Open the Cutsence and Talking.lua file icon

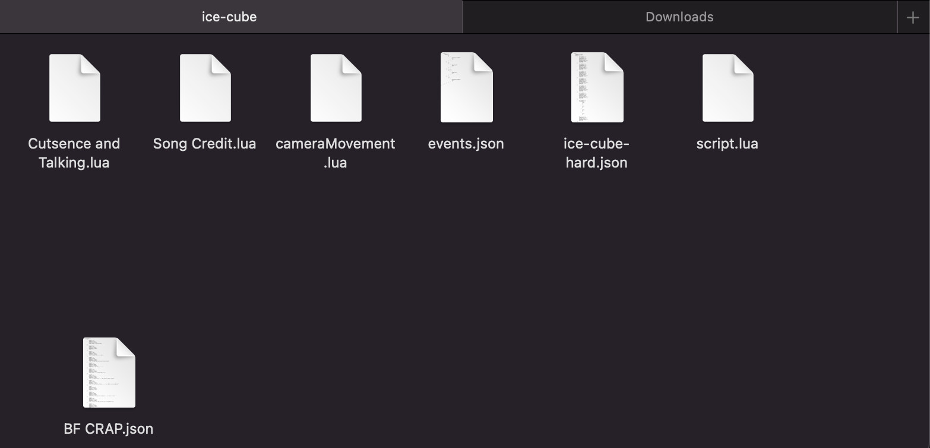coord(74,87)
